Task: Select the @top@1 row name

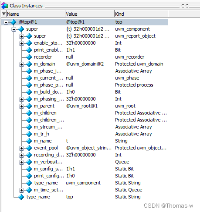Action: (x=28, y=22)
